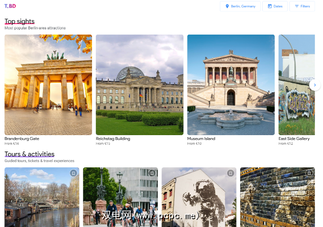The image size is (323, 227).
Task: Click the T.BD logo
Action: [x=10, y=6]
